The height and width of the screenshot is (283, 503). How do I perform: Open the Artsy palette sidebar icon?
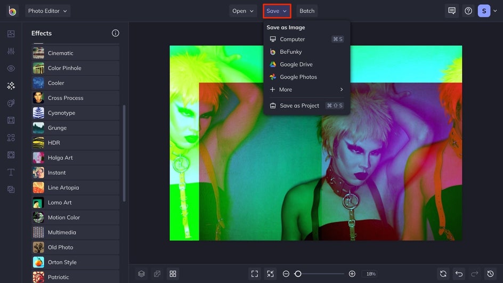11,103
